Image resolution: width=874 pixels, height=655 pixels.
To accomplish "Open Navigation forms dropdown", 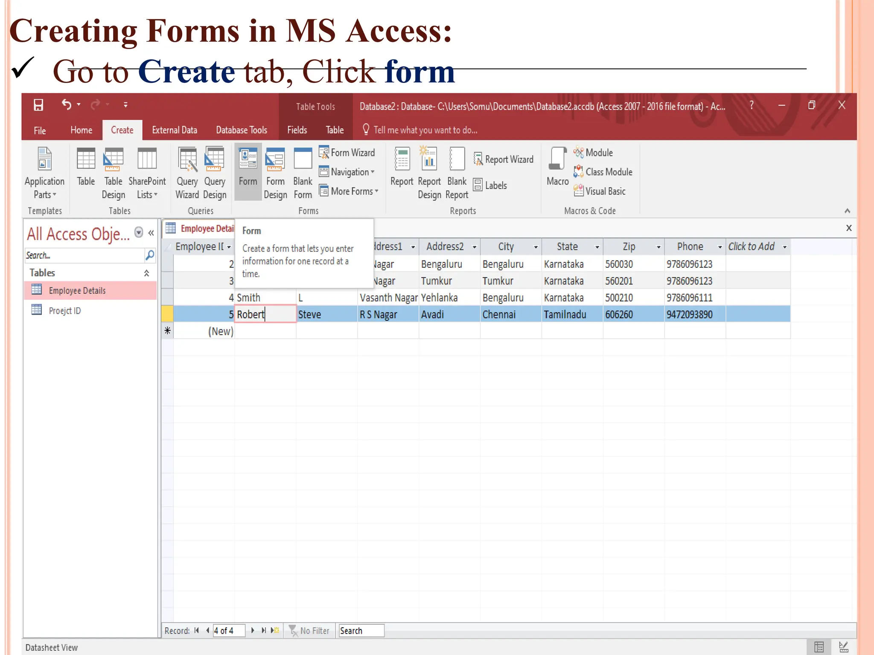I will coord(347,172).
